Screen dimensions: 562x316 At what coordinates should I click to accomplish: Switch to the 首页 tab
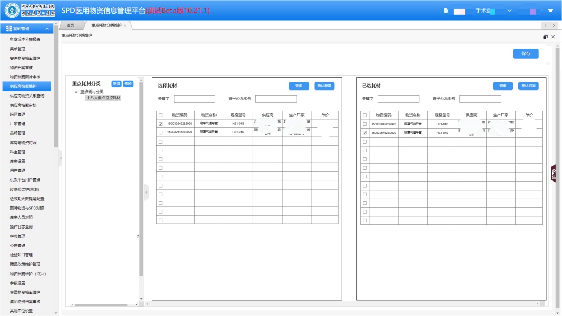(71, 25)
